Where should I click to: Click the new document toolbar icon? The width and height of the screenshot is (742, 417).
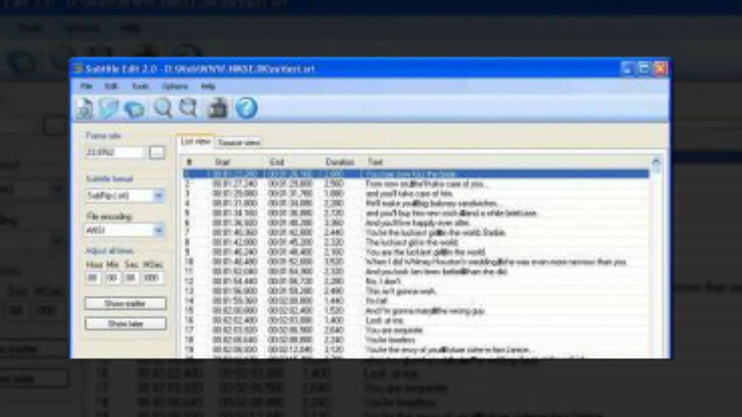(85, 108)
